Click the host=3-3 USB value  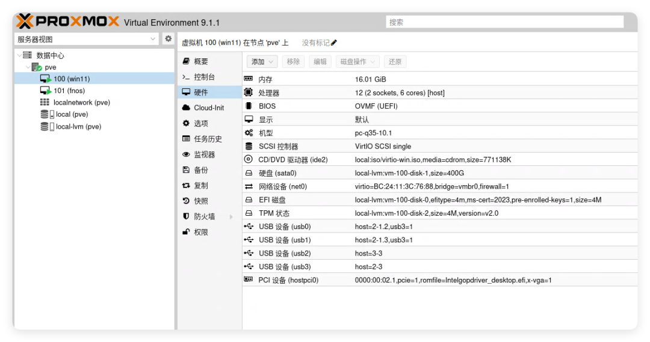(x=368, y=254)
